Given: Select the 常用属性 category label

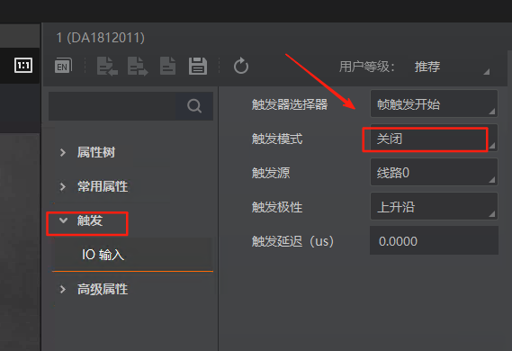Looking at the screenshot, I should click(x=103, y=187).
